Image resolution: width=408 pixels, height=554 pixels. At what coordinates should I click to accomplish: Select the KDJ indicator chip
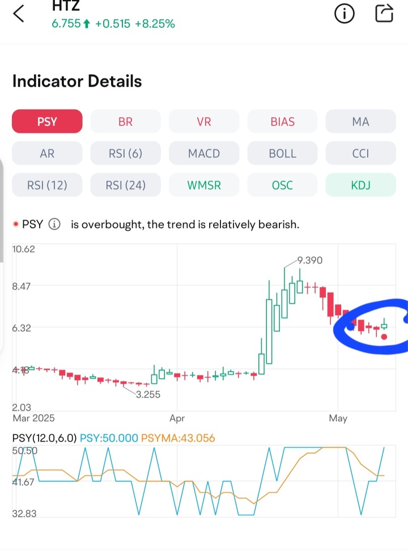click(x=361, y=185)
